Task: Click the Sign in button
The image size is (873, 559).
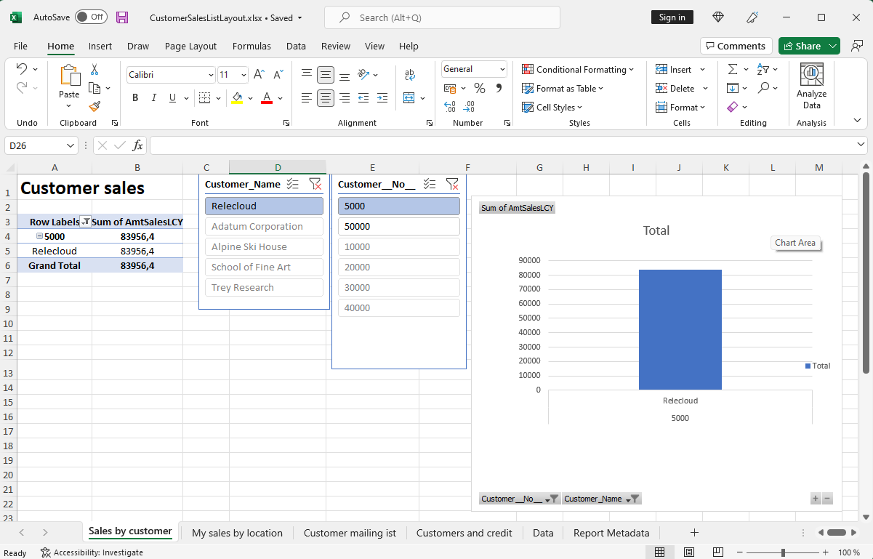Action: coord(672,17)
